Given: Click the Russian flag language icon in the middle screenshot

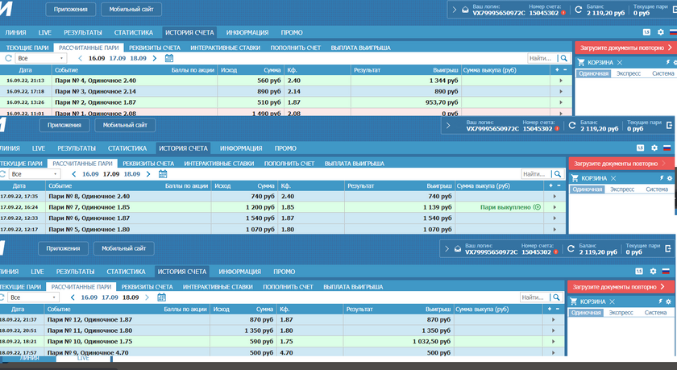Looking at the screenshot, I should [667, 148].
